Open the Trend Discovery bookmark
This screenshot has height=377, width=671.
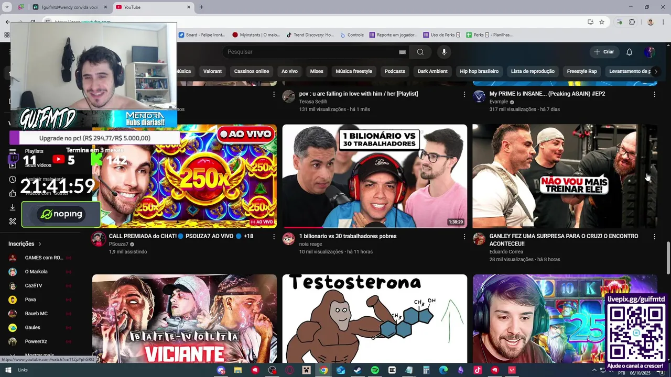tap(310, 35)
